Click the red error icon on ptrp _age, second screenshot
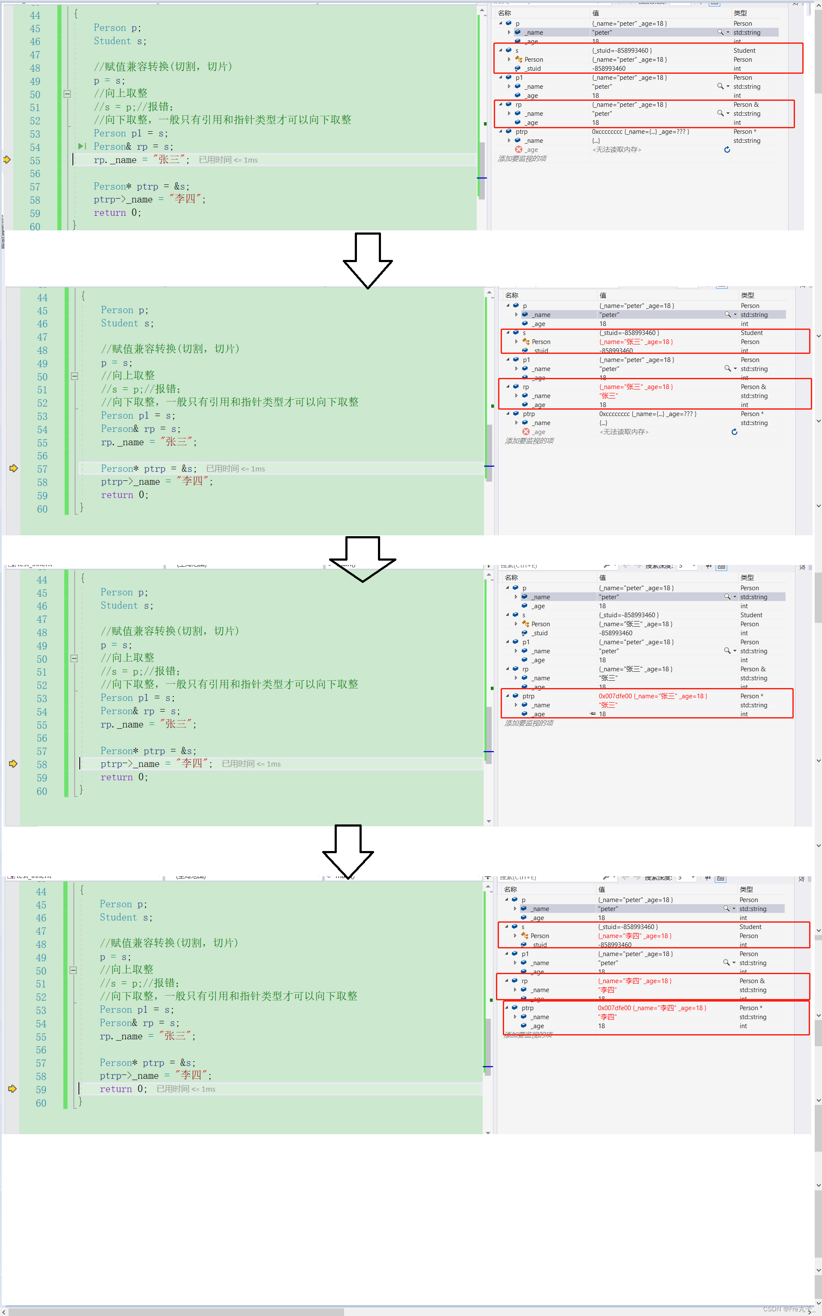Screen dimensions: 822x1316 [x=526, y=432]
